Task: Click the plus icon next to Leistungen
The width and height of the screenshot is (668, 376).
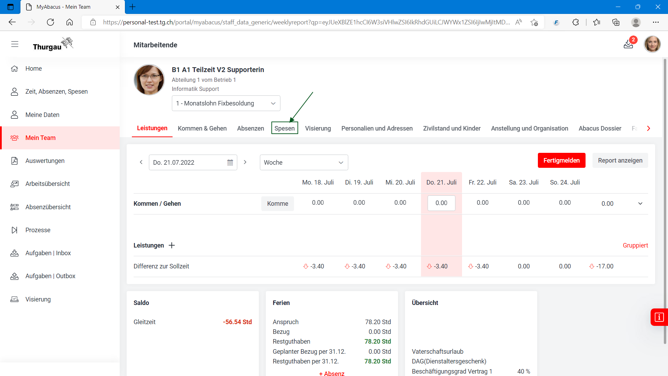Action: coord(172,245)
